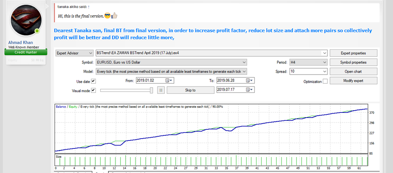Click the sunglasses smiley emoji in quote
This screenshot has width=393, height=173.
107,16
